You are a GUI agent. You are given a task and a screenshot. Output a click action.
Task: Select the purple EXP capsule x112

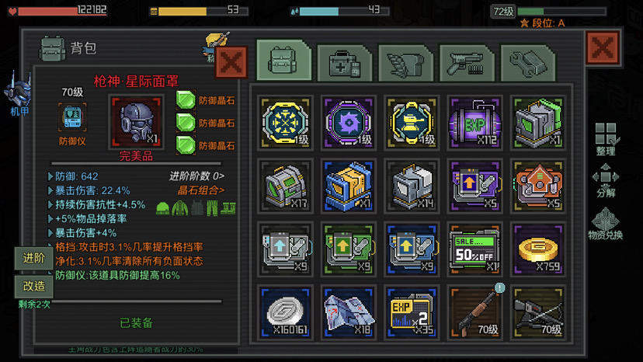tap(474, 123)
